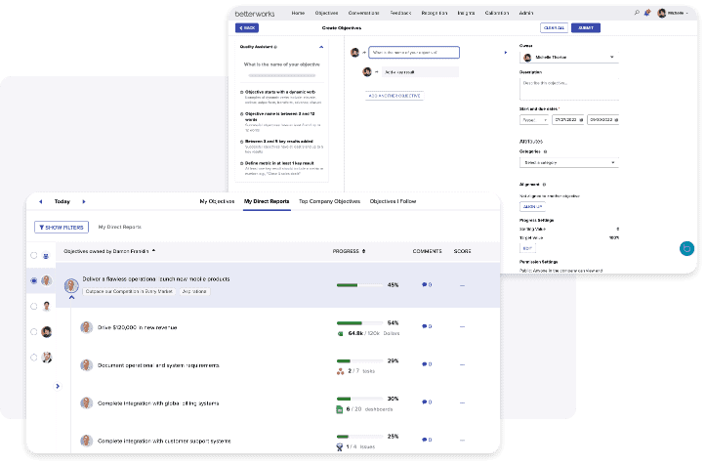Screen dimensions: 706x465
Task: Click owner avatar beside objective name field
Action: [354, 53]
